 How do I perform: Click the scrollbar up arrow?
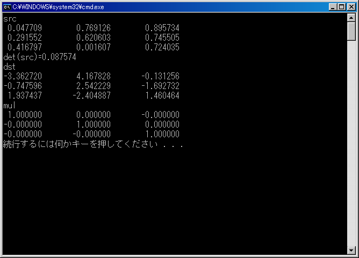[351, 19]
